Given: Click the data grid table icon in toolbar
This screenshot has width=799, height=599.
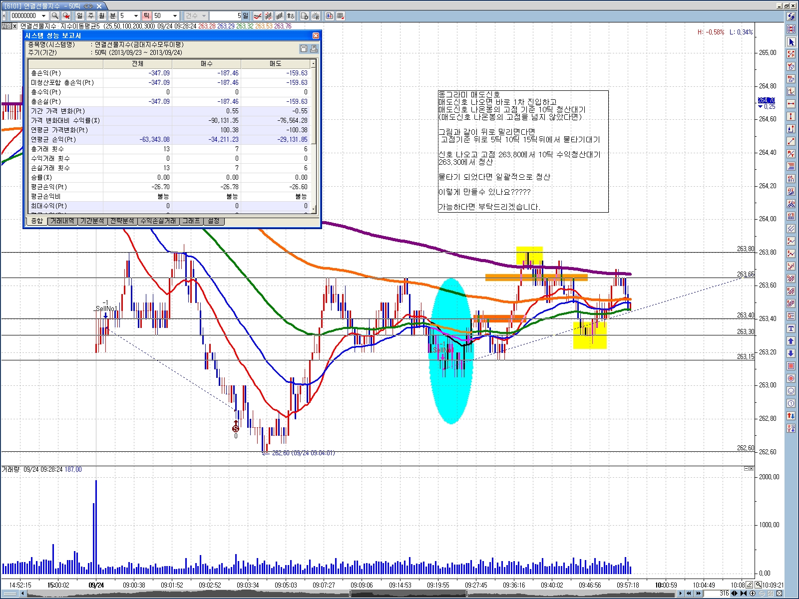Looking at the screenshot, I should tap(341, 16).
